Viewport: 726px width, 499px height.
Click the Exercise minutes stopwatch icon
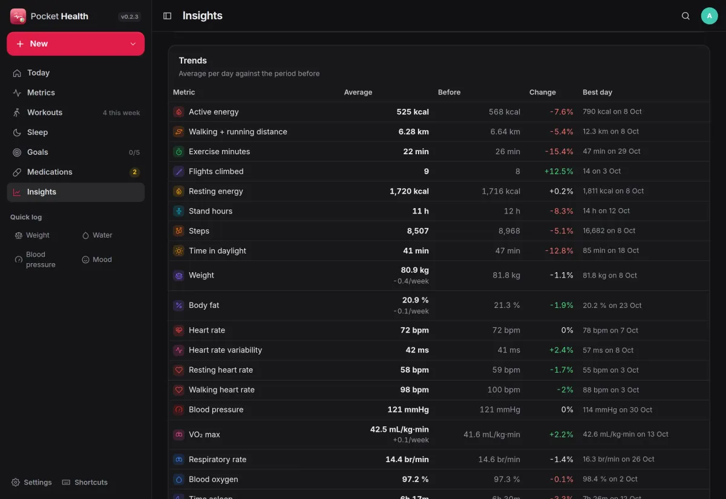pos(178,152)
